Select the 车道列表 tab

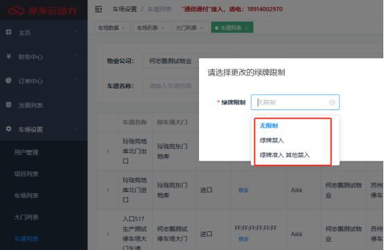point(232,28)
